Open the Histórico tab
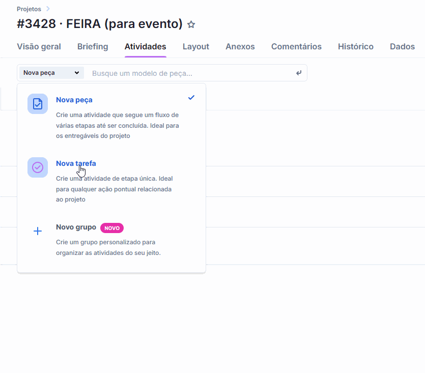The image size is (425, 373). 356,47
